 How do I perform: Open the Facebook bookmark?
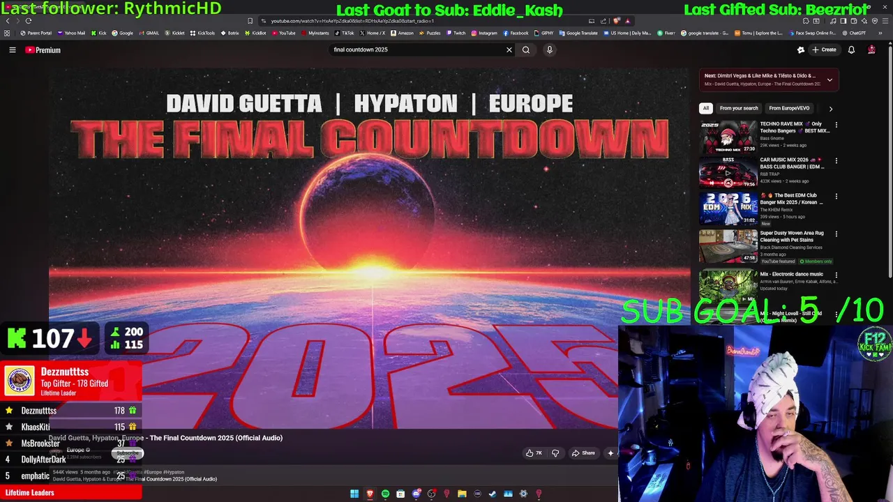tap(516, 33)
